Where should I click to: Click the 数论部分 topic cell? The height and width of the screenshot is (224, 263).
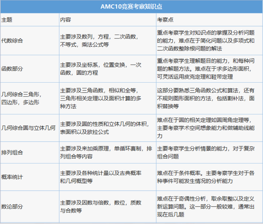[x=30, y=207]
